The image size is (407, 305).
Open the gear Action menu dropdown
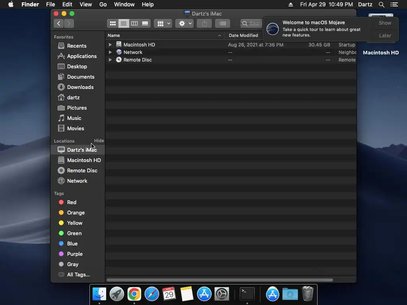[x=184, y=23]
